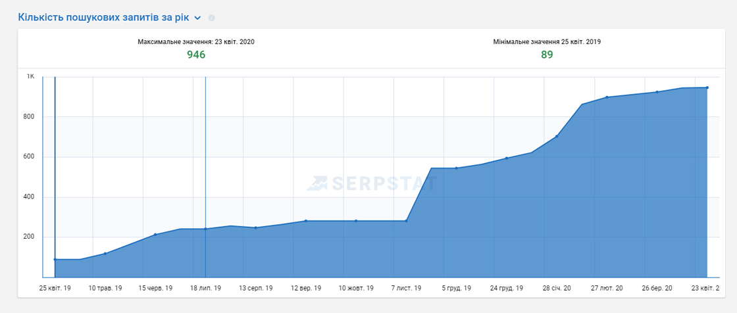Select the data point for 25 квіт. 19

55,260
